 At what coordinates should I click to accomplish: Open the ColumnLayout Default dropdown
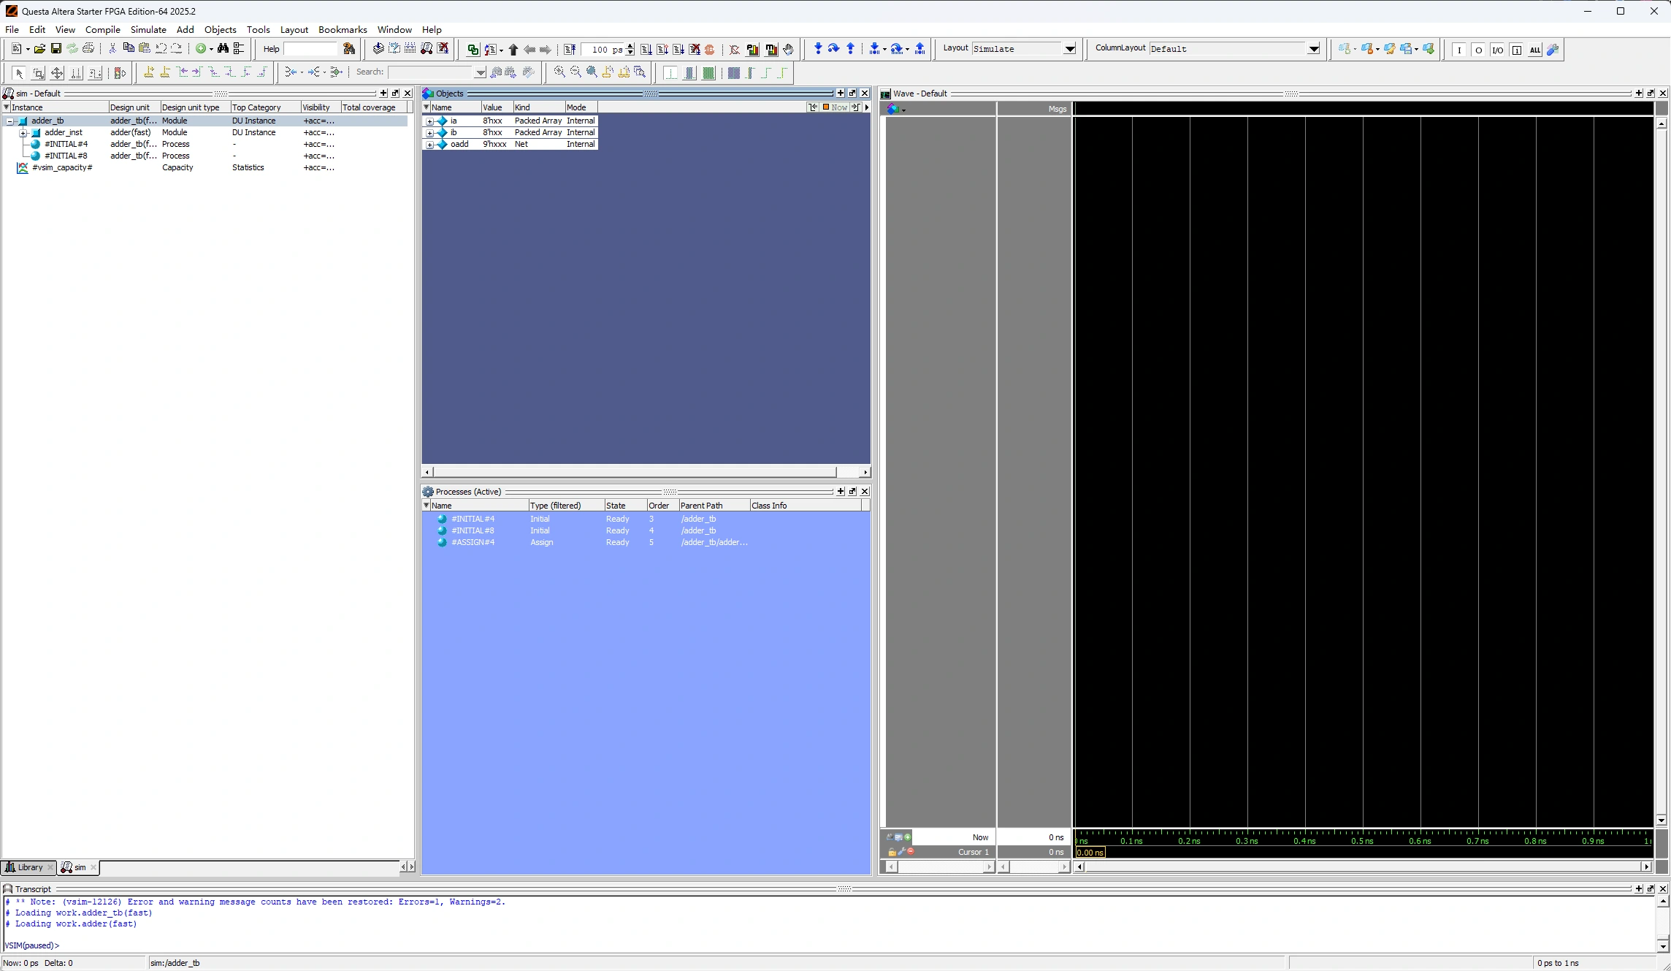(x=1313, y=49)
